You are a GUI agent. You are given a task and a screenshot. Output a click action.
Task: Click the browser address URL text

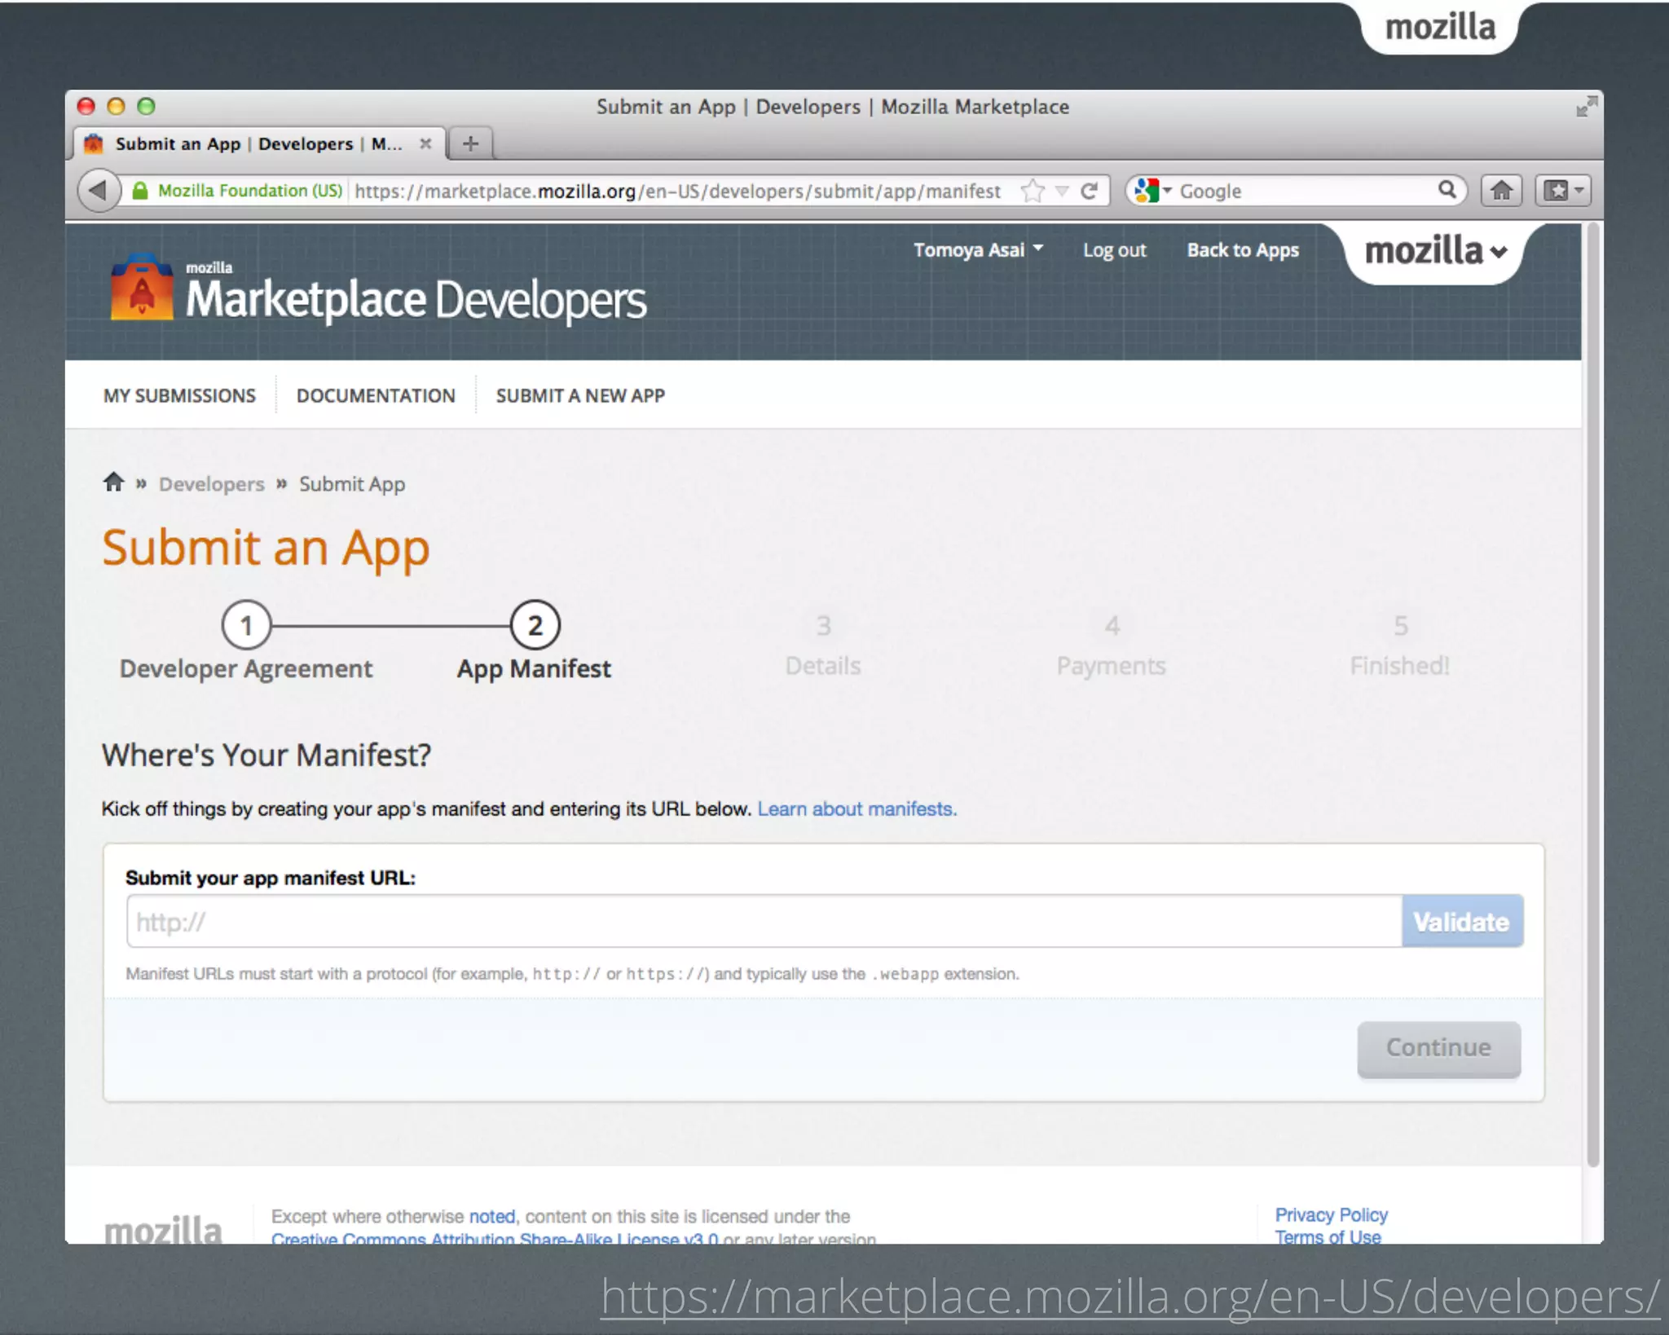pos(678,192)
